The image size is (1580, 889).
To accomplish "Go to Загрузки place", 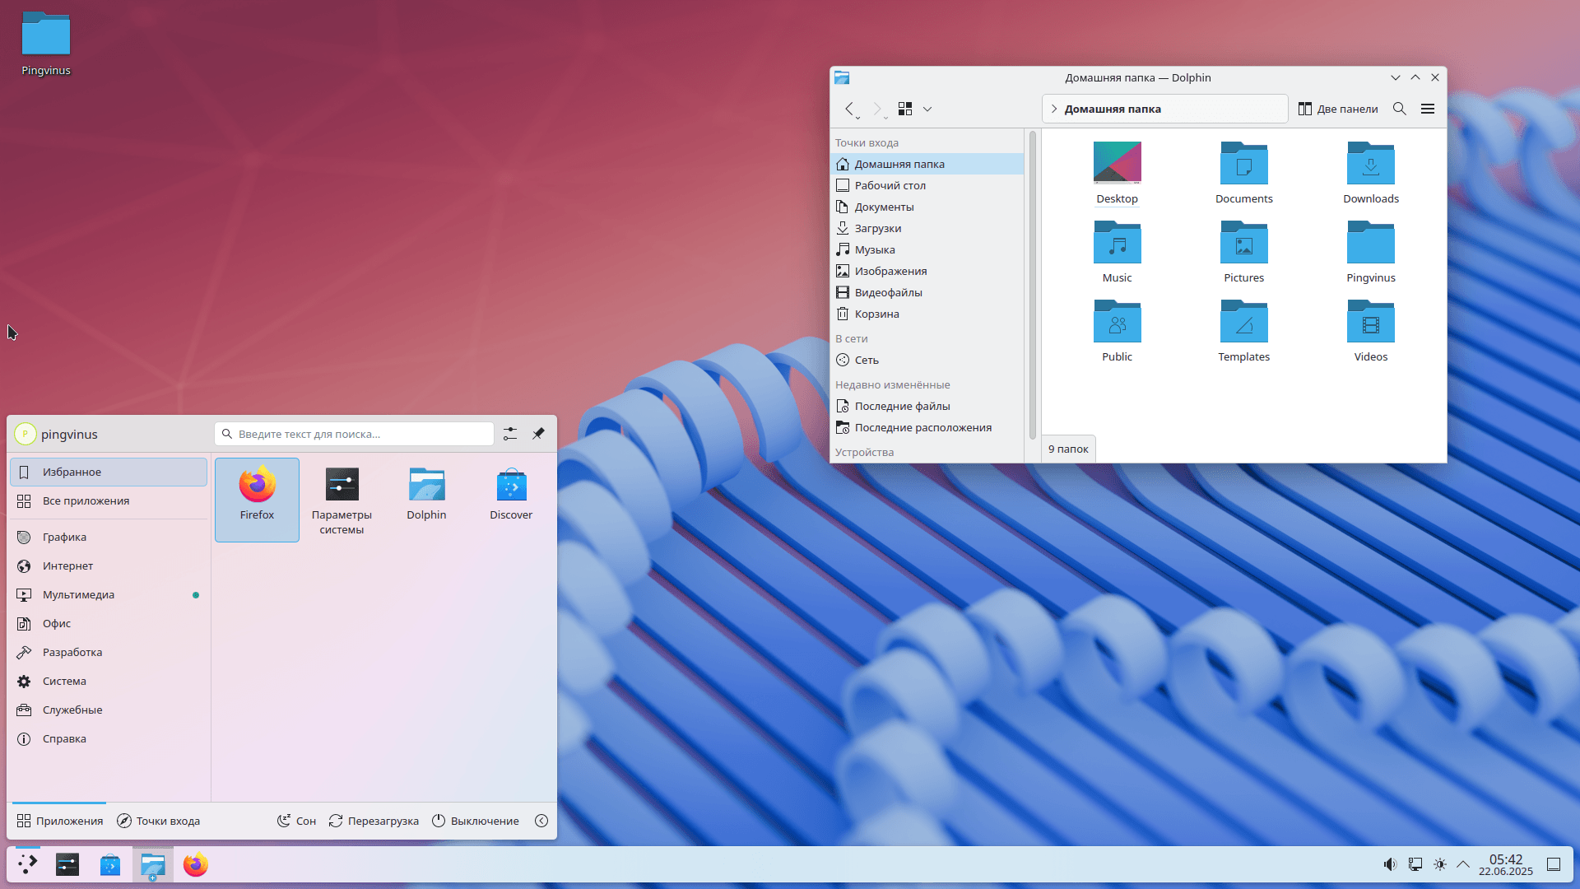I will pyautogui.click(x=927, y=228).
